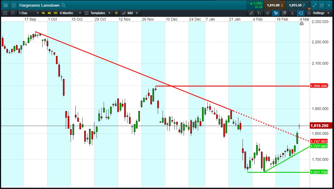The image size is (334, 189).
Task: Search for an instrument using magnifier icon
Action: click(x=63, y=5)
